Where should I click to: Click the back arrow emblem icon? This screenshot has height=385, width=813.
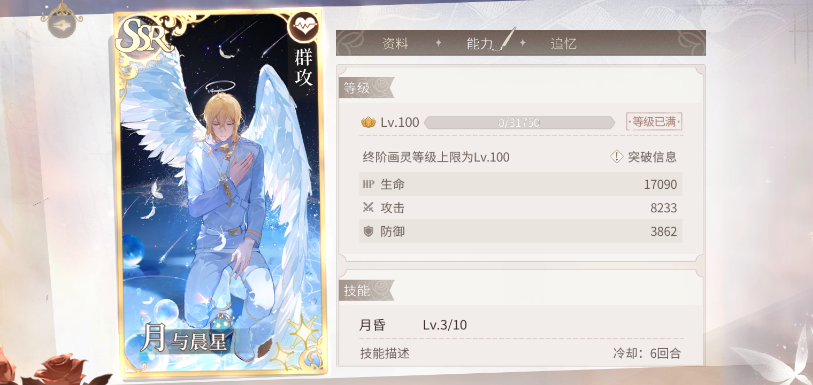click(62, 24)
